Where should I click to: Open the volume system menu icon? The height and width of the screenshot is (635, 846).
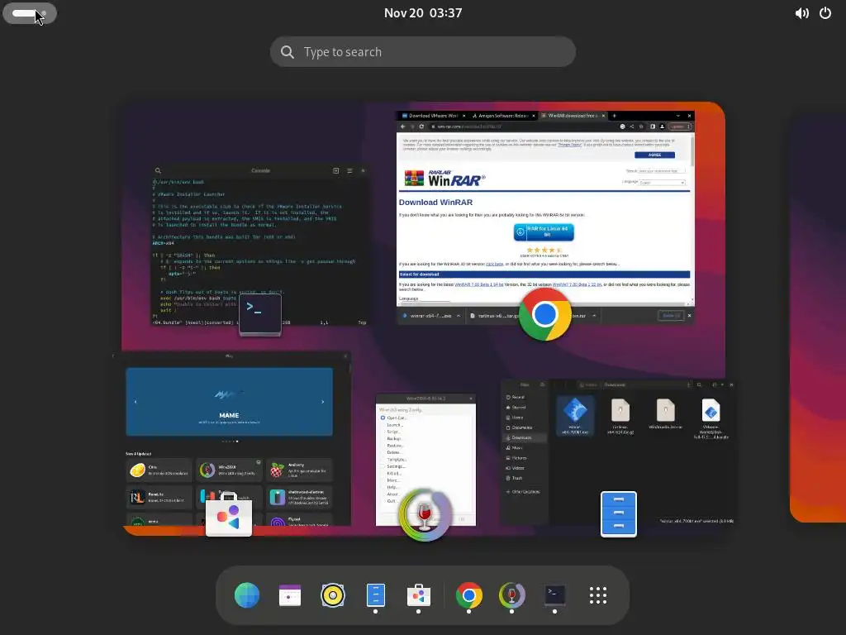click(x=801, y=13)
